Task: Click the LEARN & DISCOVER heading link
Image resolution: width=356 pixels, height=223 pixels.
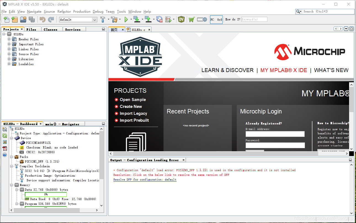Action: click(227, 70)
